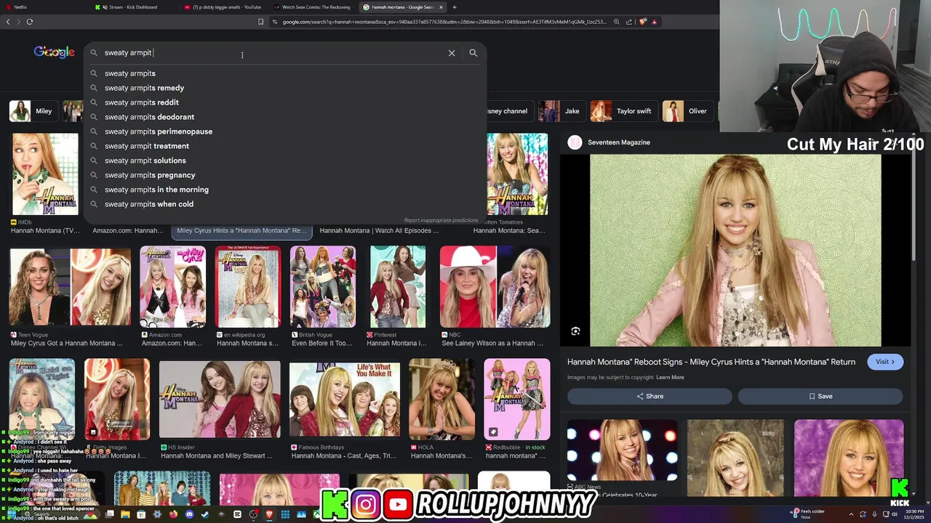931x523 pixels.
Task: Open the Brave browser taskbar icon
Action: (x=269, y=514)
